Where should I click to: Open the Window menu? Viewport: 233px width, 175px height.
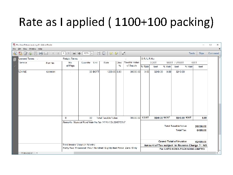[x=32, y=49]
